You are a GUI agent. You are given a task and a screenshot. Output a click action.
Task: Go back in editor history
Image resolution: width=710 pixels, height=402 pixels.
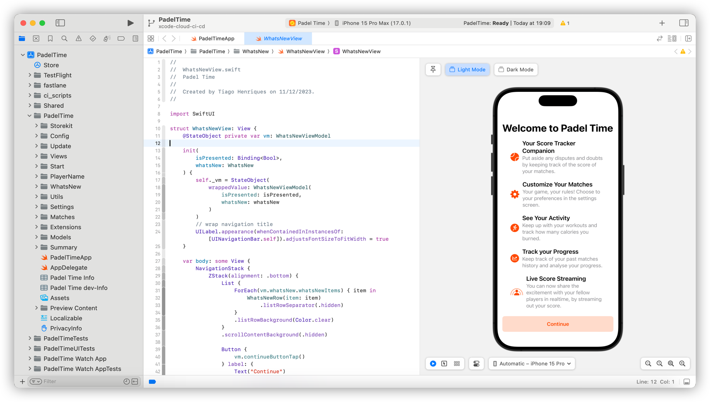(164, 38)
